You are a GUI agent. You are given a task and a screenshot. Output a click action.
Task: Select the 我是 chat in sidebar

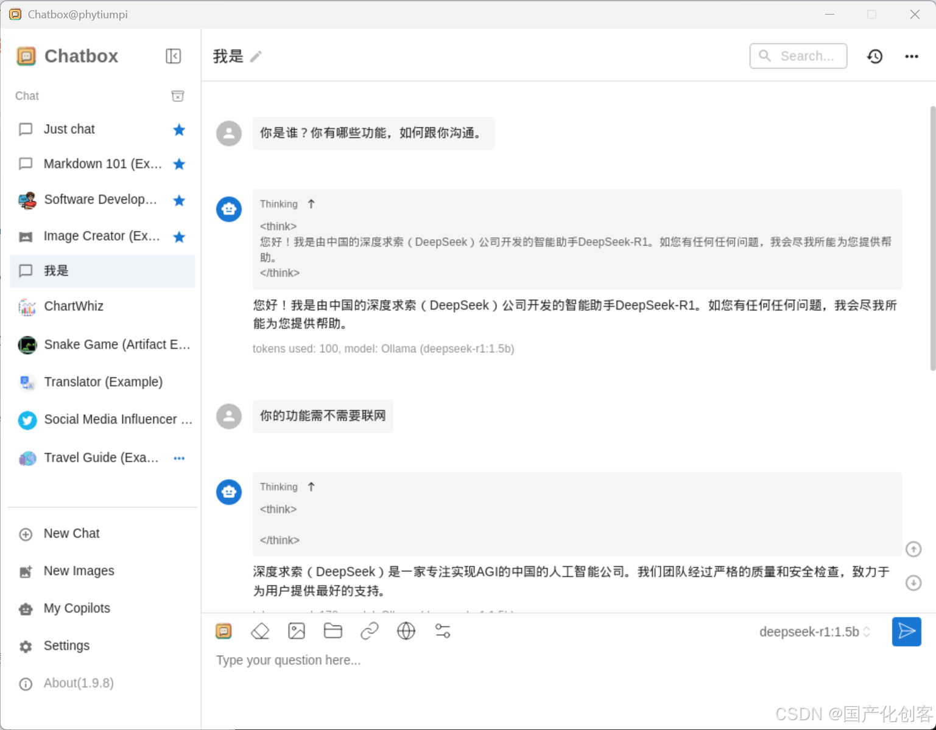tap(102, 271)
